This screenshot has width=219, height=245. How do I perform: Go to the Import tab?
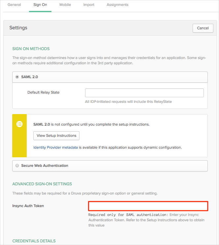pos(89,5)
